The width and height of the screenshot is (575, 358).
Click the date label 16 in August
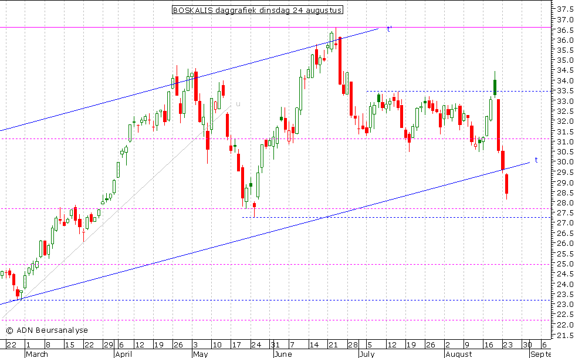[488, 345]
